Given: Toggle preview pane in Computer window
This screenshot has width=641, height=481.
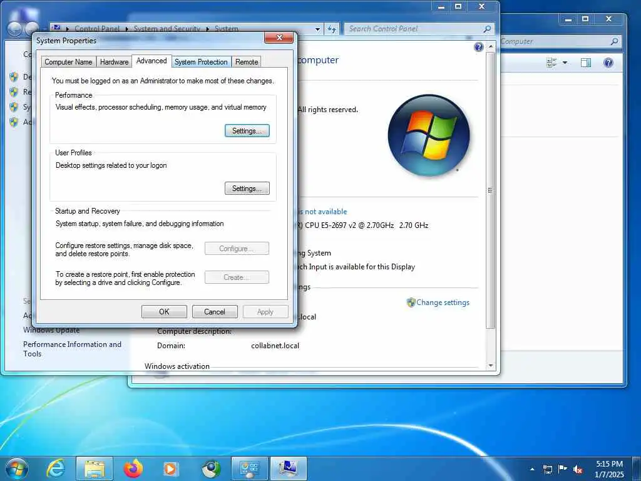Looking at the screenshot, I should click(x=586, y=63).
